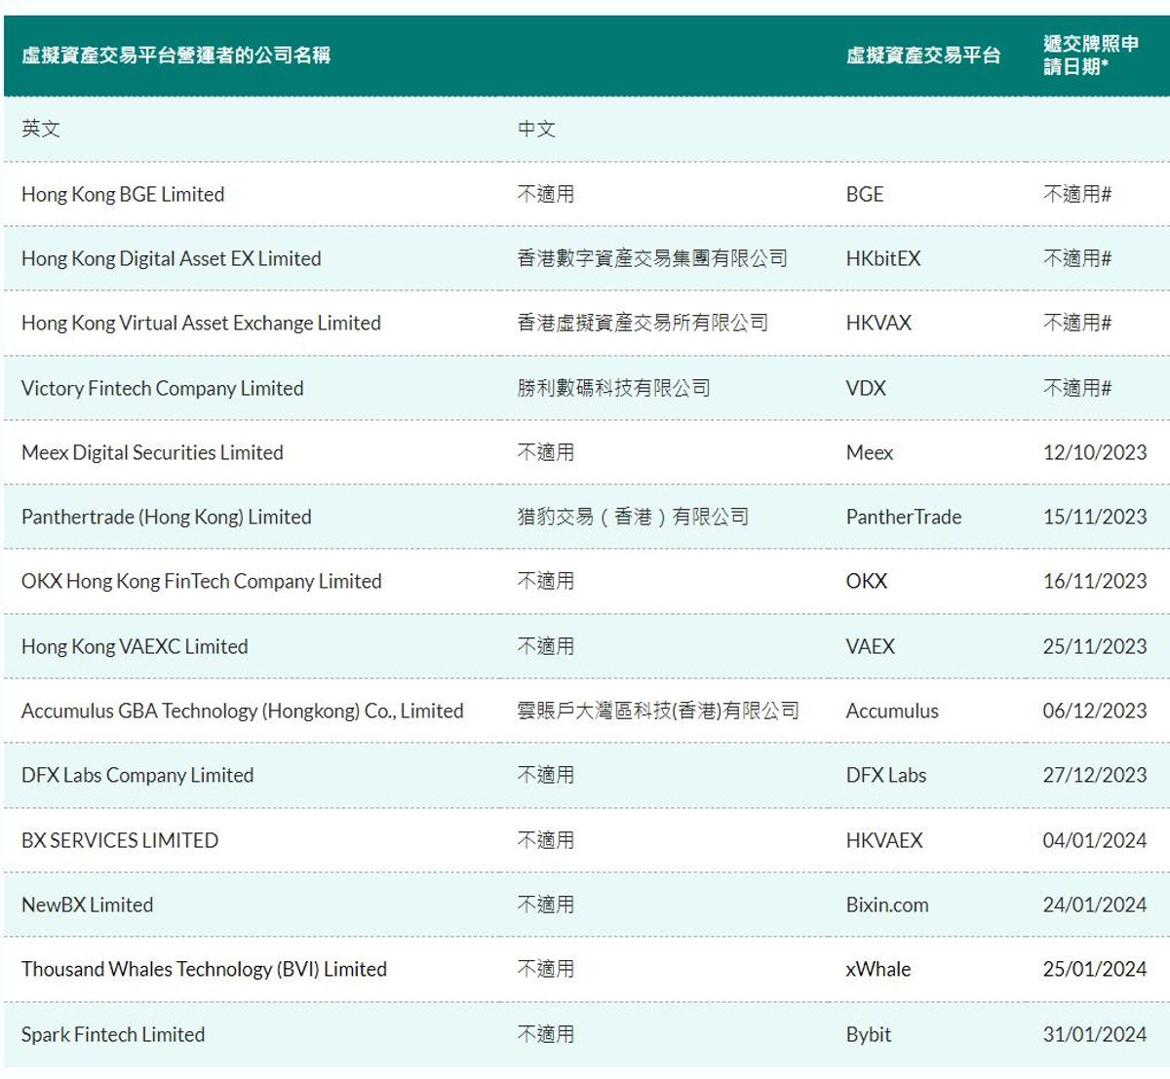Image resolution: width=1170 pixels, height=1079 pixels.
Task: Click the 中文 sub-header cell
Action: (536, 129)
